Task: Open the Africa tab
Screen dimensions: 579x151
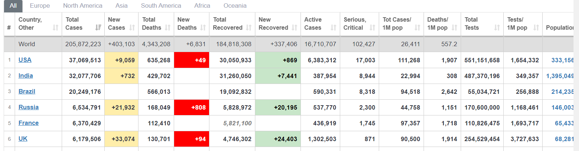Action: tap(202, 6)
